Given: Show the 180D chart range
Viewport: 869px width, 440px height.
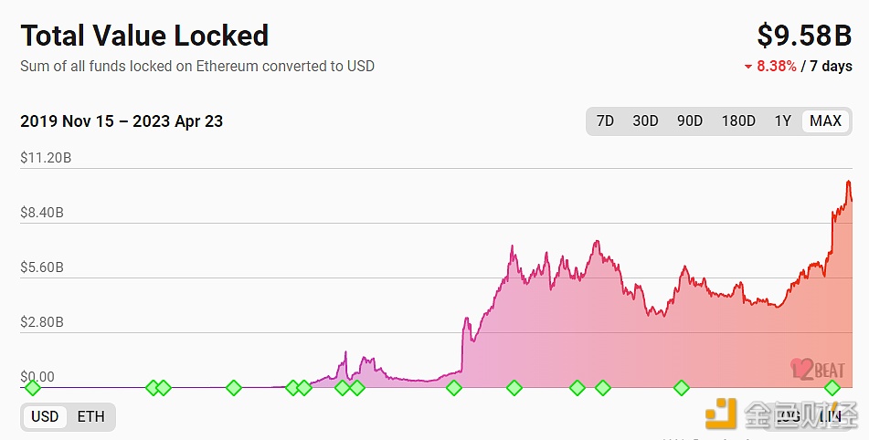Looking at the screenshot, I should [x=738, y=121].
